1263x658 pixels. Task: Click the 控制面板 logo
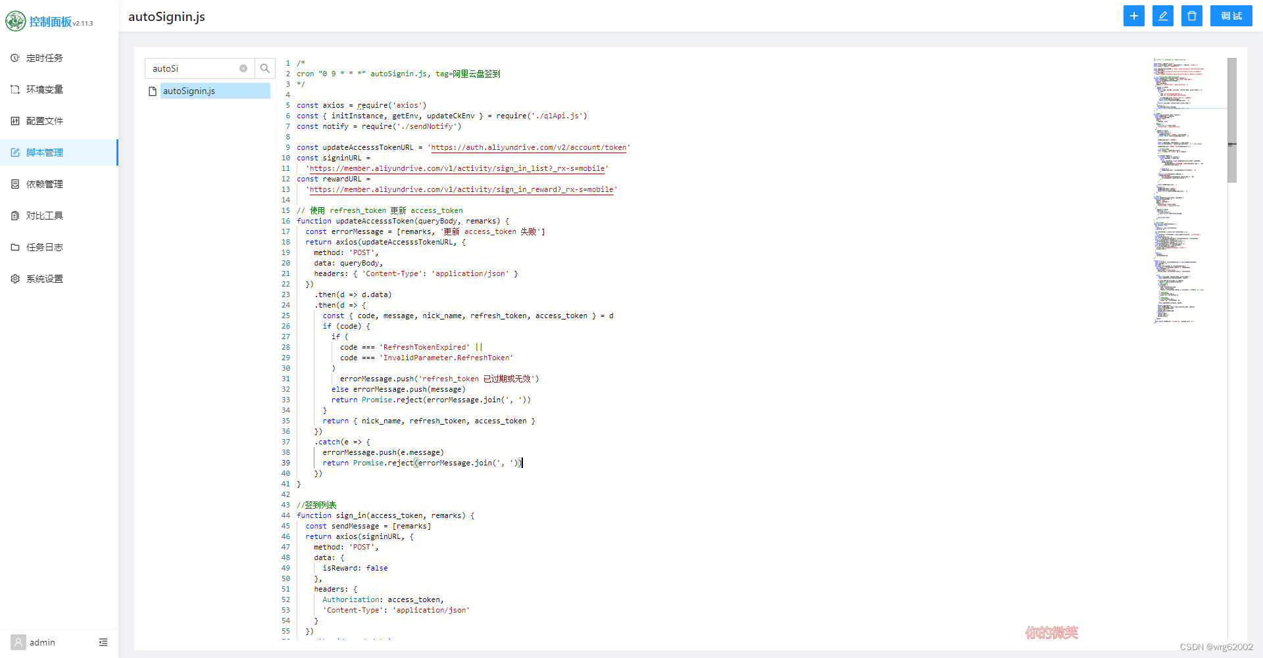coord(49,22)
